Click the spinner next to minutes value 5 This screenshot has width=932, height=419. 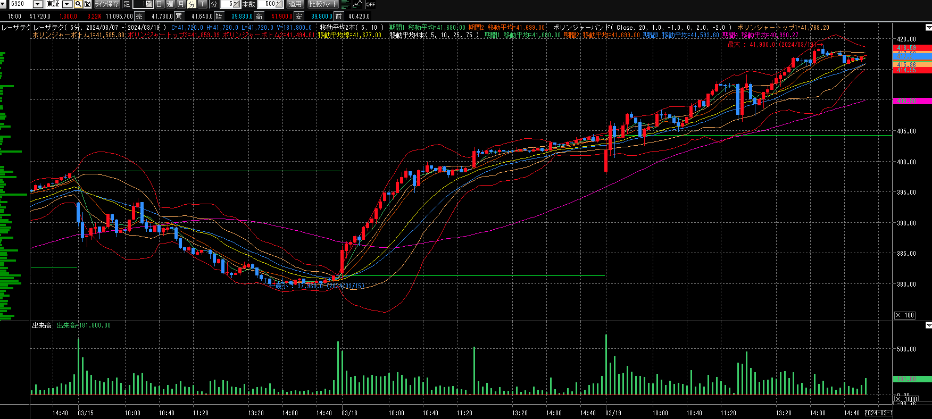pos(237,4)
